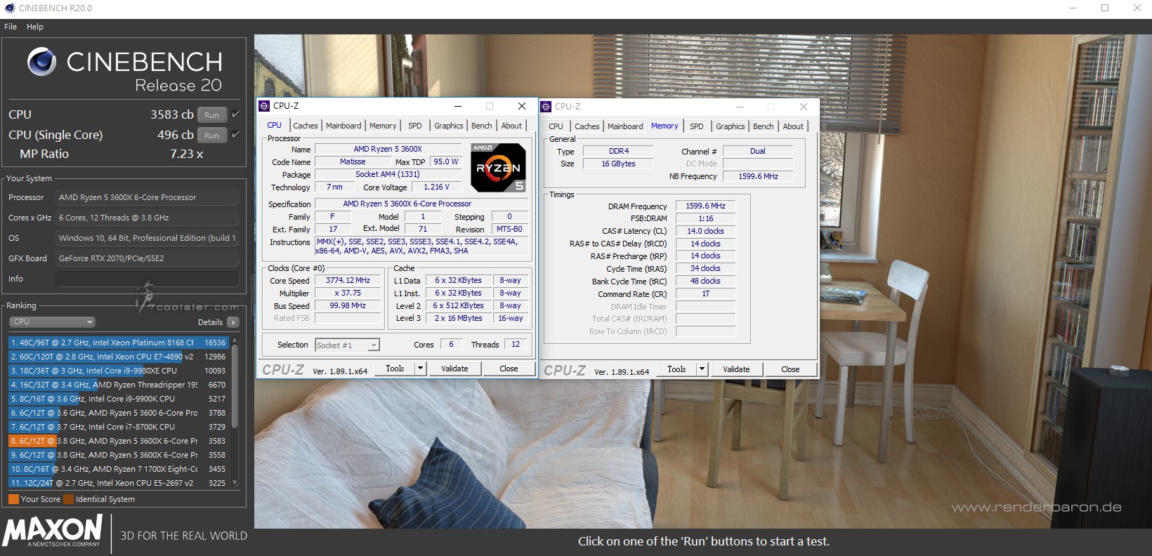Select highlighted ranking row scoring 3583
The image size is (1152, 556).
coord(118,441)
